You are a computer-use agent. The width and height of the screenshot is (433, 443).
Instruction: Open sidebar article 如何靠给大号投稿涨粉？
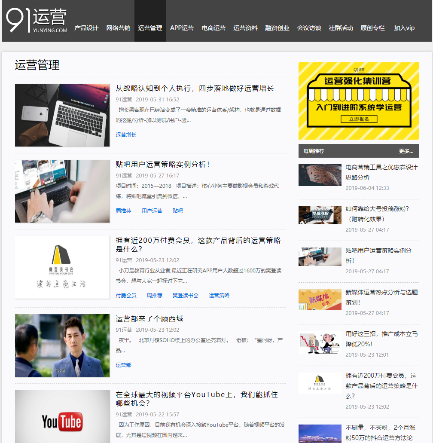point(377,214)
